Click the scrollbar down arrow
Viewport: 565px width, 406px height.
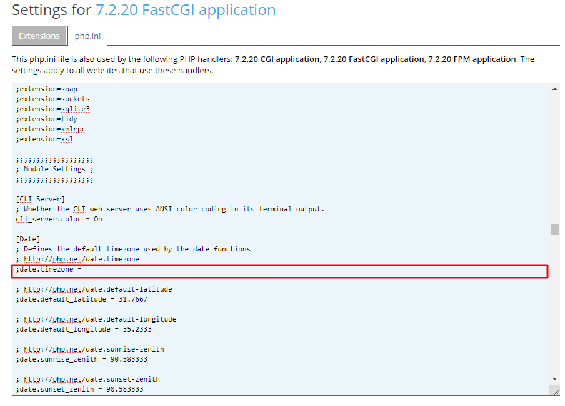(554, 379)
